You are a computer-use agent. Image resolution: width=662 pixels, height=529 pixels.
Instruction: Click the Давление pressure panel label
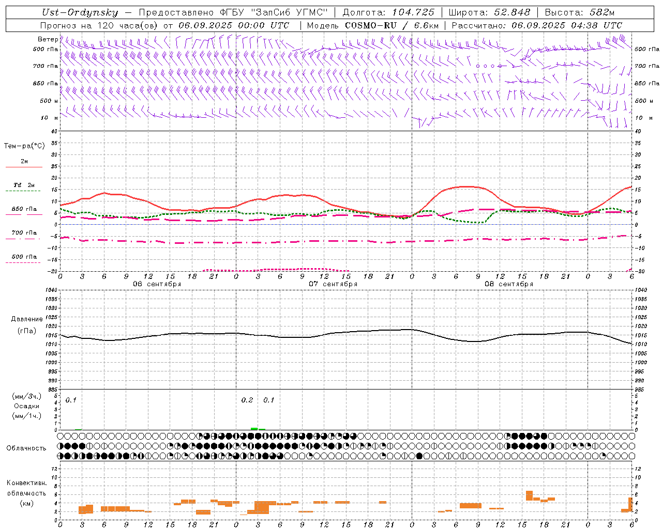pos(27,319)
